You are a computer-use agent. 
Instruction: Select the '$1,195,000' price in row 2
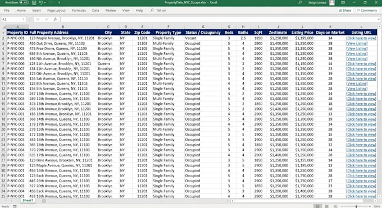tap(302, 38)
